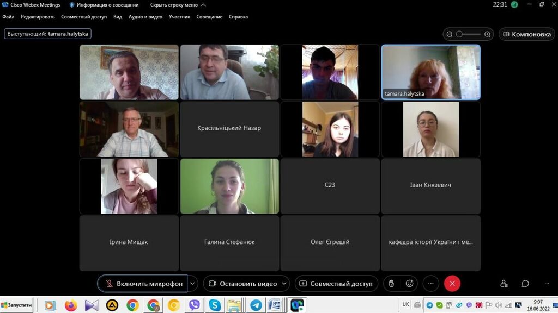Open panel options ellipsis at bottom right
Screen dimensions: 558x313
coord(547,284)
